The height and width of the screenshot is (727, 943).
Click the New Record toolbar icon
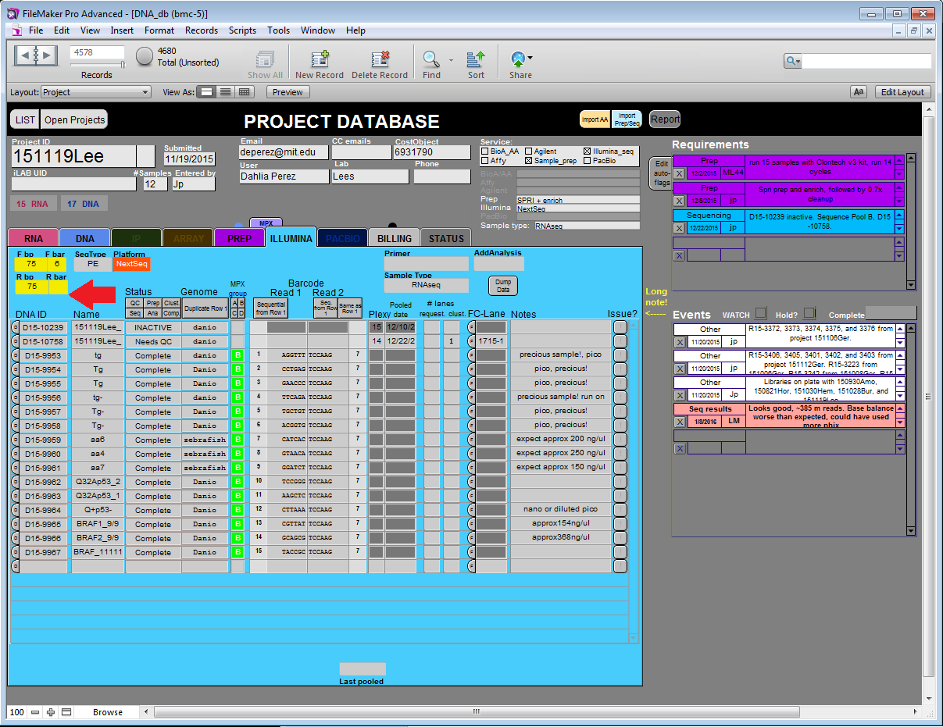pyautogui.click(x=320, y=60)
